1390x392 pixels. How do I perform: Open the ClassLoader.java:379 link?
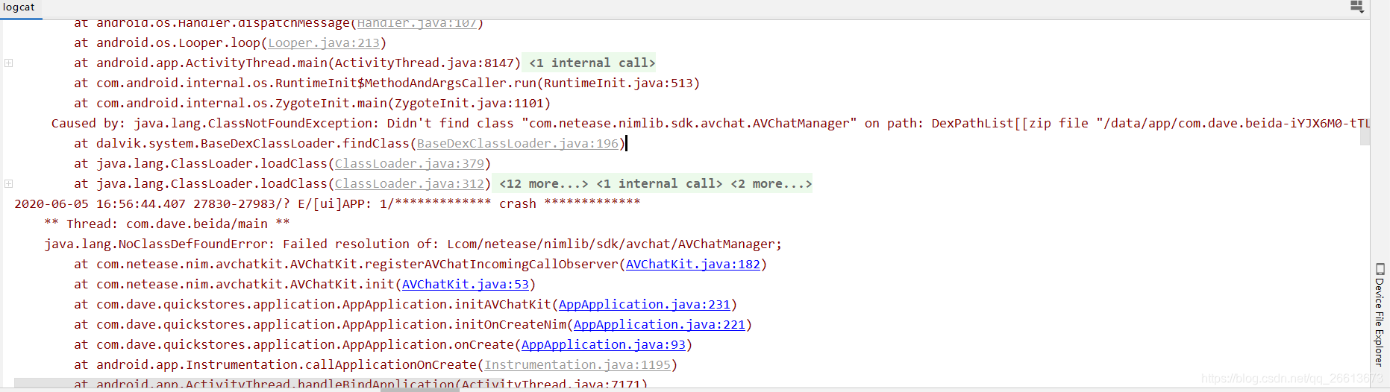click(410, 164)
